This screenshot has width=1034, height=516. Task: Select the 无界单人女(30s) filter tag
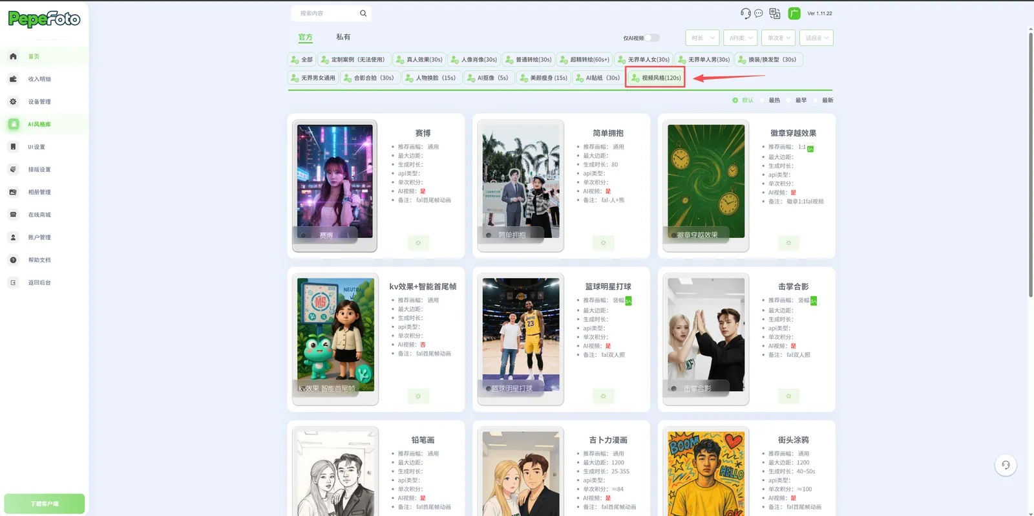coord(644,59)
